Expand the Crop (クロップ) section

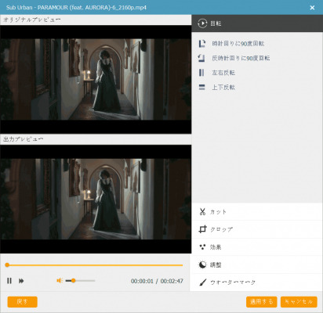[x=257, y=229]
